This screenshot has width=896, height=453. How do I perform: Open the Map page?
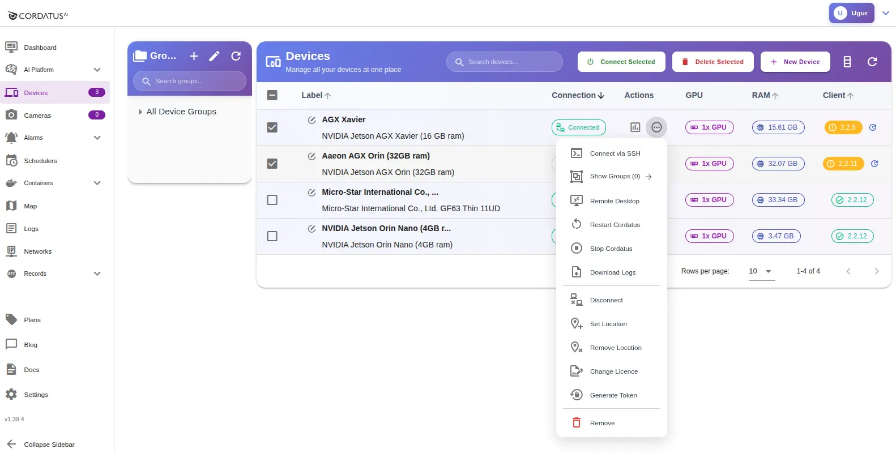pos(55,206)
